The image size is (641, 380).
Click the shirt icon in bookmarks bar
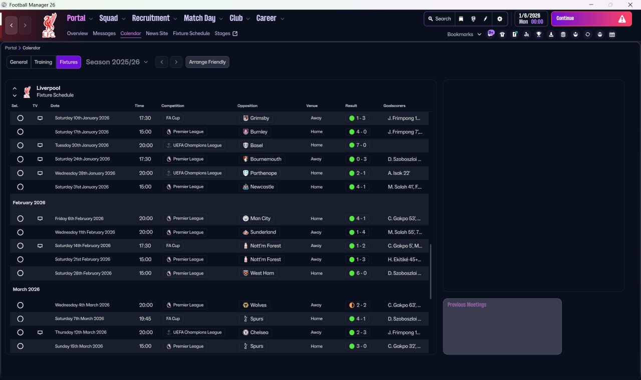click(x=502, y=34)
